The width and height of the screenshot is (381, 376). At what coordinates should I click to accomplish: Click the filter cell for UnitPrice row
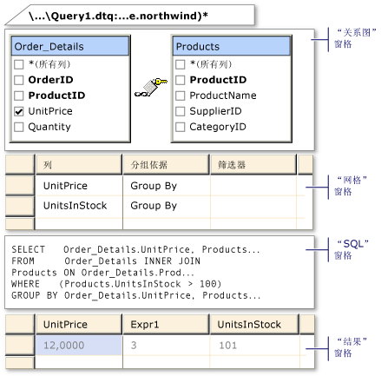pyautogui.click(x=253, y=186)
